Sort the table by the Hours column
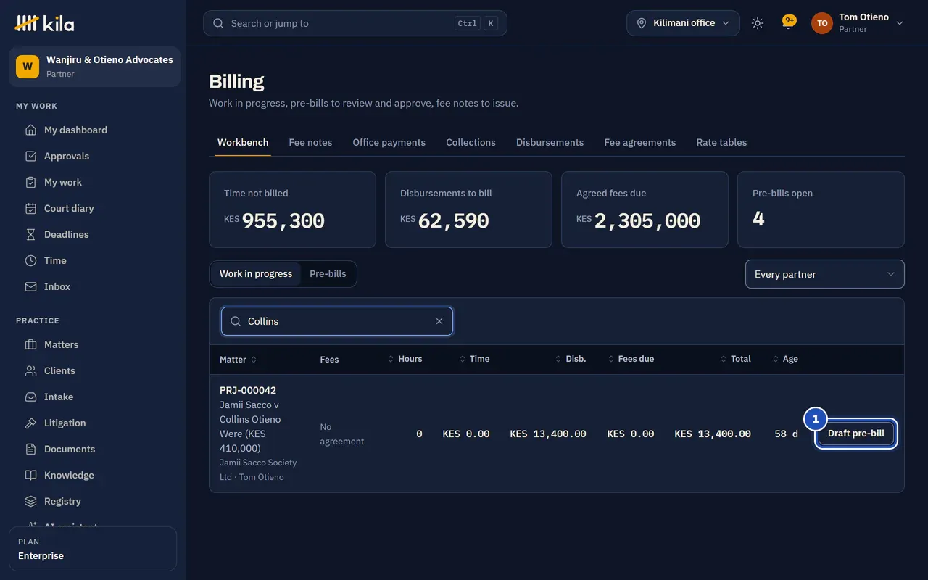This screenshot has height=580, width=928. (405, 360)
